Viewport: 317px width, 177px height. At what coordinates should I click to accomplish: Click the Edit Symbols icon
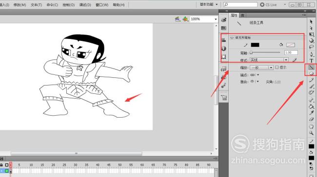point(185,19)
